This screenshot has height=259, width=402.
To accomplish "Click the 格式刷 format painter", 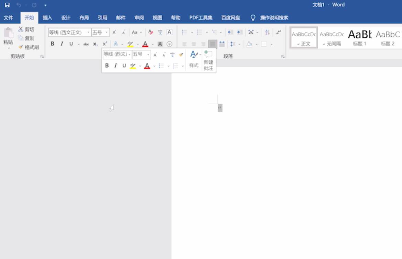I will click(x=29, y=47).
